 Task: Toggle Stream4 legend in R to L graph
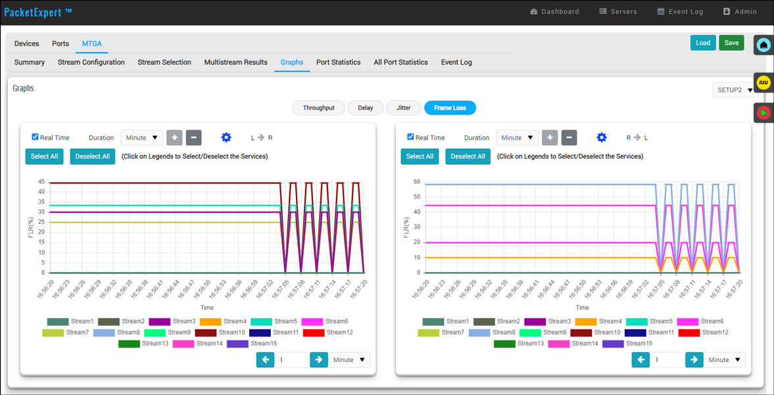(x=598, y=321)
